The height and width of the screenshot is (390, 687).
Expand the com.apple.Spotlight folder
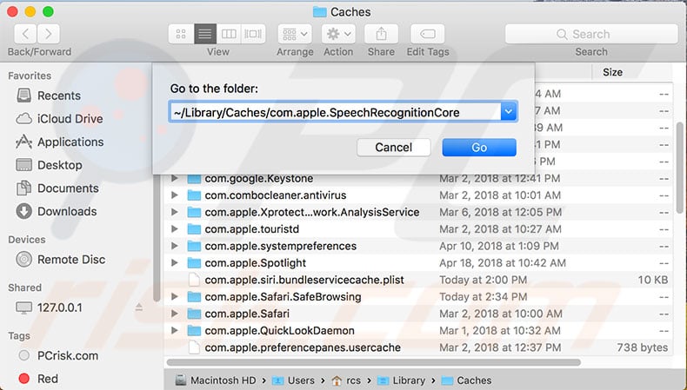pos(175,263)
